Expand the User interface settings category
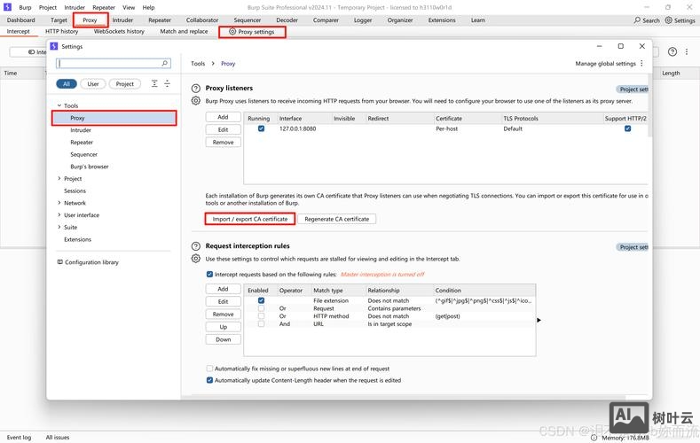This screenshot has height=443, width=700. (59, 215)
